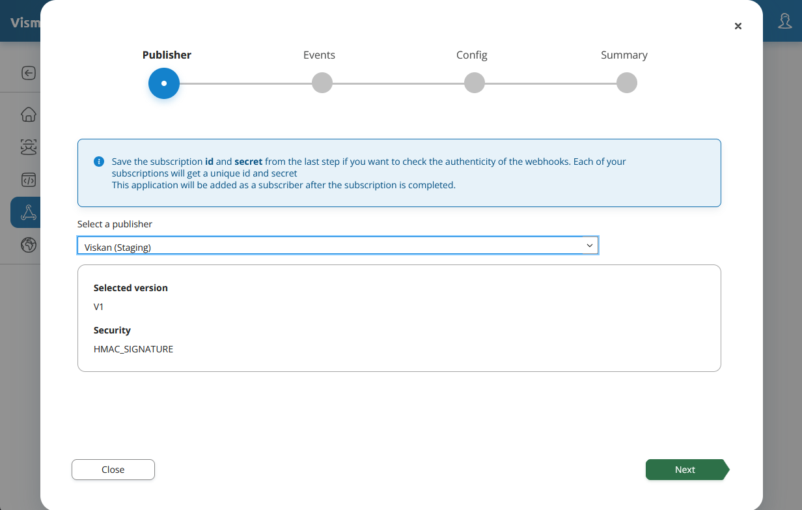
Task: Collapse the sidebar with the back arrow icon
Action: tap(29, 73)
